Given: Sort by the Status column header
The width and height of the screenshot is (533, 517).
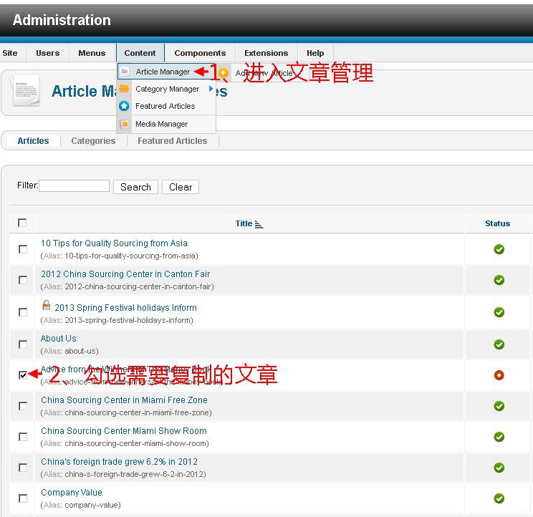Looking at the screenshot, I should pos(497,223).
